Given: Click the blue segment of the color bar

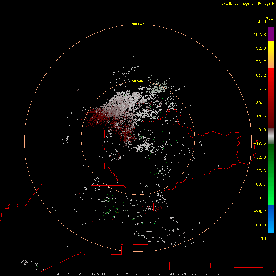Looking at the screenshot, I should [x=271, y=219].
